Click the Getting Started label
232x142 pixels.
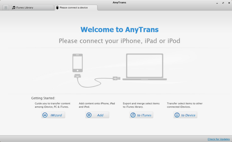point(43,98)
